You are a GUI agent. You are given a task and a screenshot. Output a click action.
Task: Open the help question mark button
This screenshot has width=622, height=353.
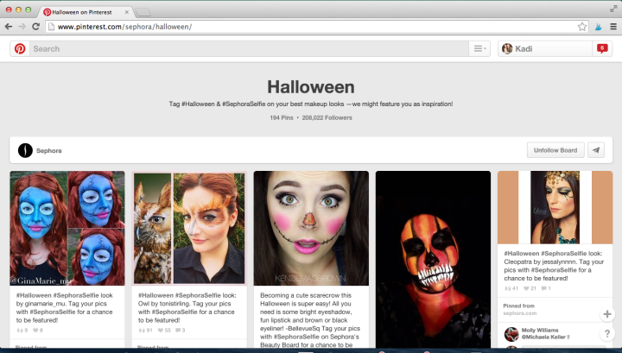pos(608,334)
